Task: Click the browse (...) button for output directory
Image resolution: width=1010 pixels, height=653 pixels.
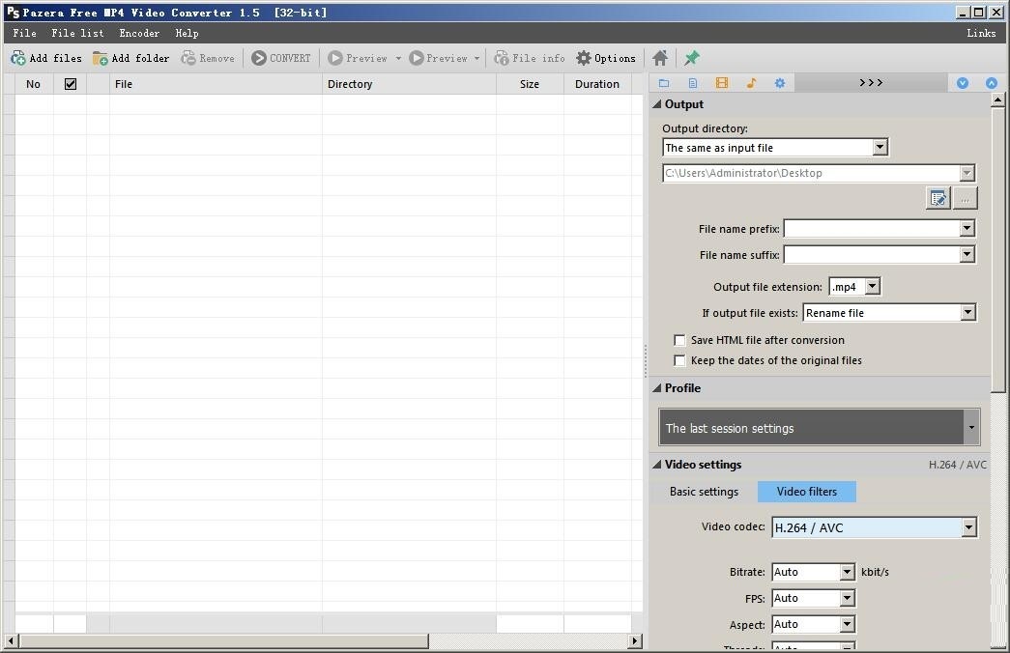Action: (x=965, y=198)
